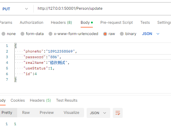Select x-www-form-urlencoded radio option
Viewport: 171px width, 132px height.
[50, 34]
